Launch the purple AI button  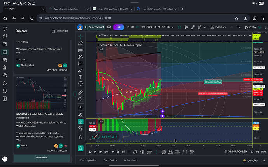click(x=118, y=27)
